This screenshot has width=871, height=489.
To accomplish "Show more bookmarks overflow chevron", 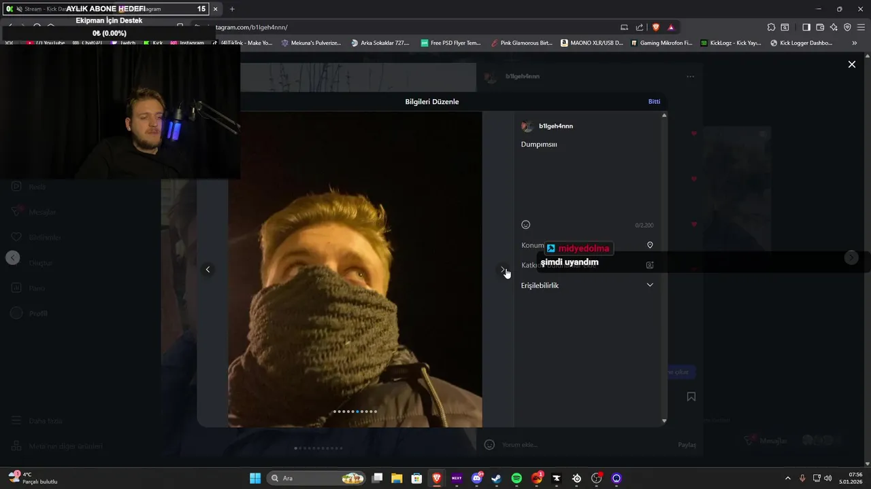I will [x=855, y=43].
